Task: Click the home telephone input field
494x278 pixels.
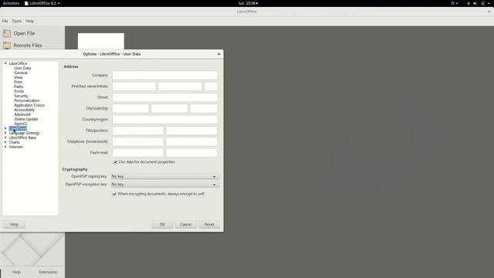Action: [138, 141]
